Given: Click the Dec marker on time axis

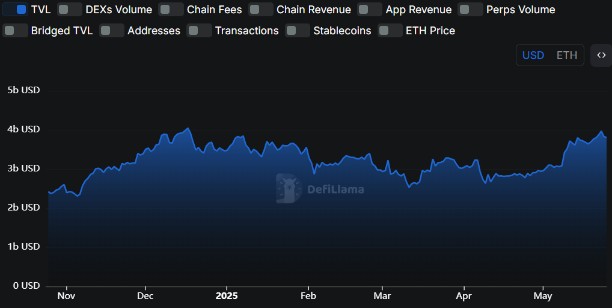Looking at the screenshot, I should coord(145,296).
